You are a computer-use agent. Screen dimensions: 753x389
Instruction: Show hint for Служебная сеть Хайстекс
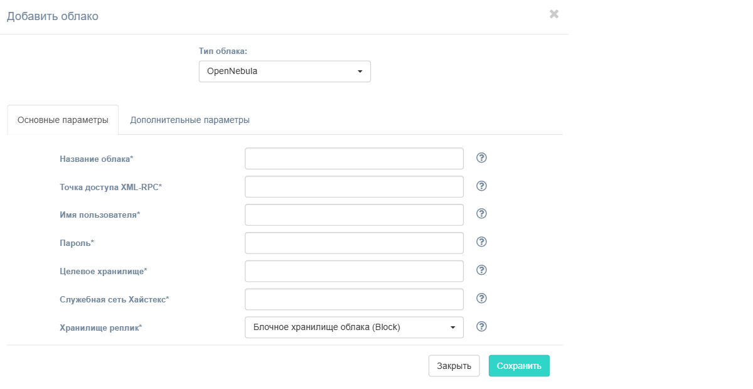481,299
